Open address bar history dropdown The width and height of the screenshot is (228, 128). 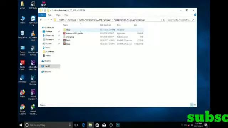(x=161, y=20)
